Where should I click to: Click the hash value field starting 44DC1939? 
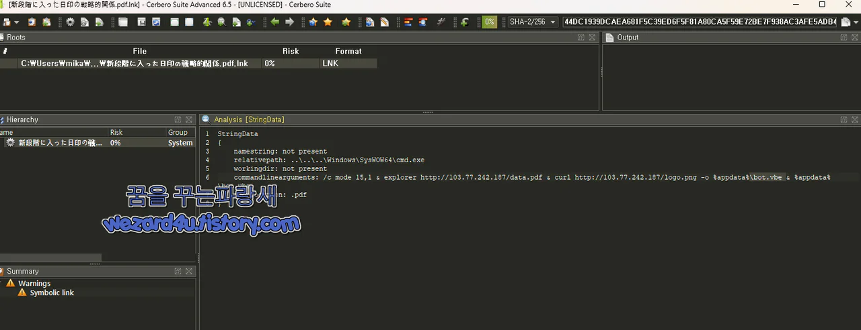pos(700,22)
